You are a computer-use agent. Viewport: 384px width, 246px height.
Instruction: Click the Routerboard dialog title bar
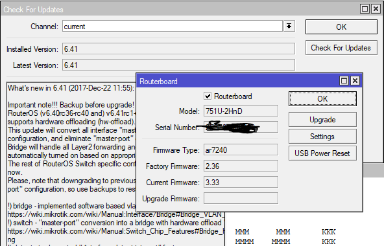(x=237, y=81)
